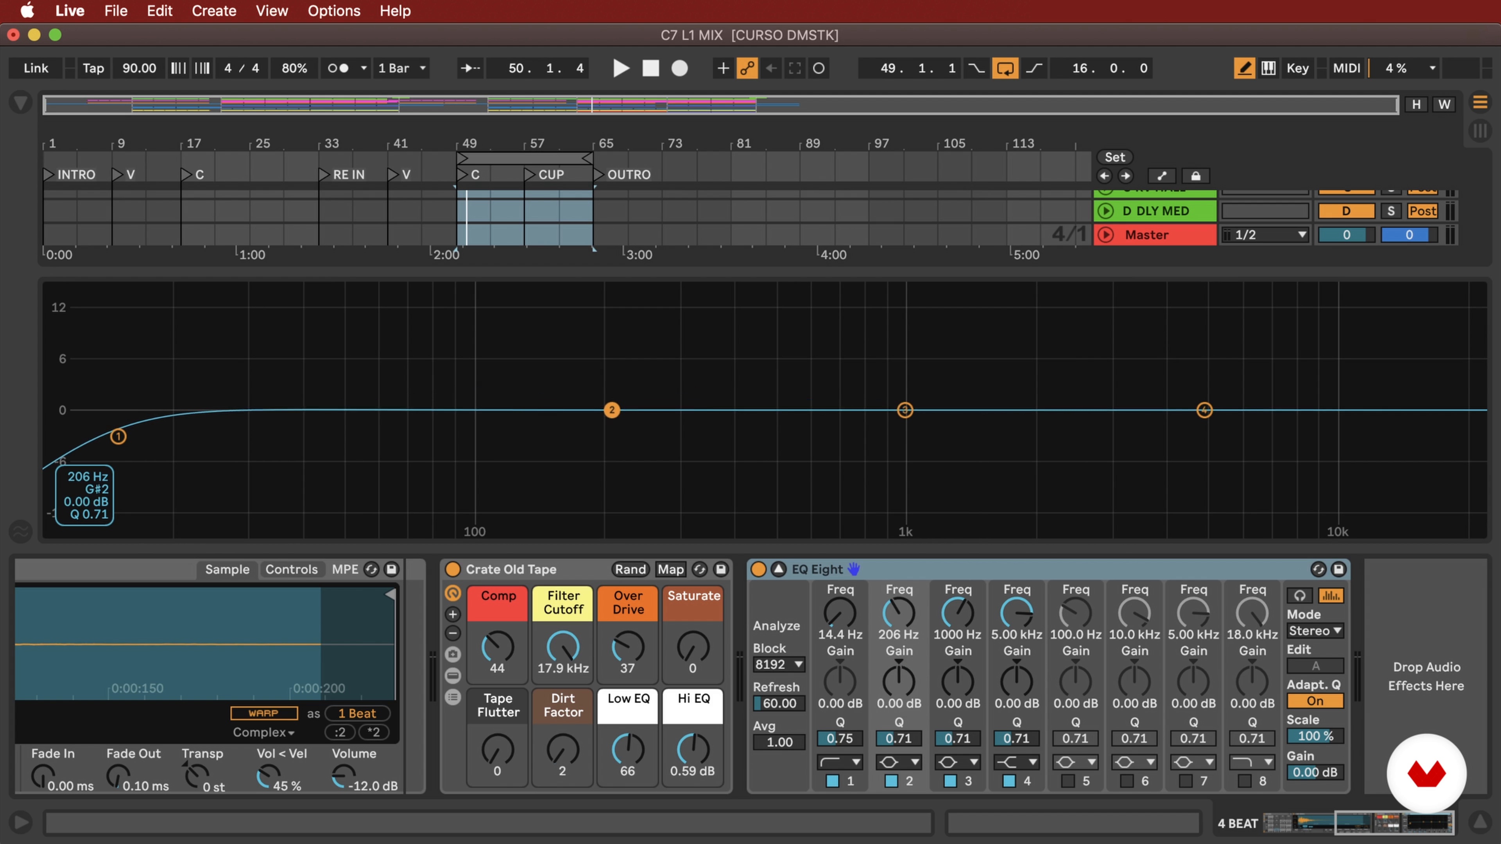The image size is (1501, 844).
Task: Open the Create menu
Action: point(214,11)
